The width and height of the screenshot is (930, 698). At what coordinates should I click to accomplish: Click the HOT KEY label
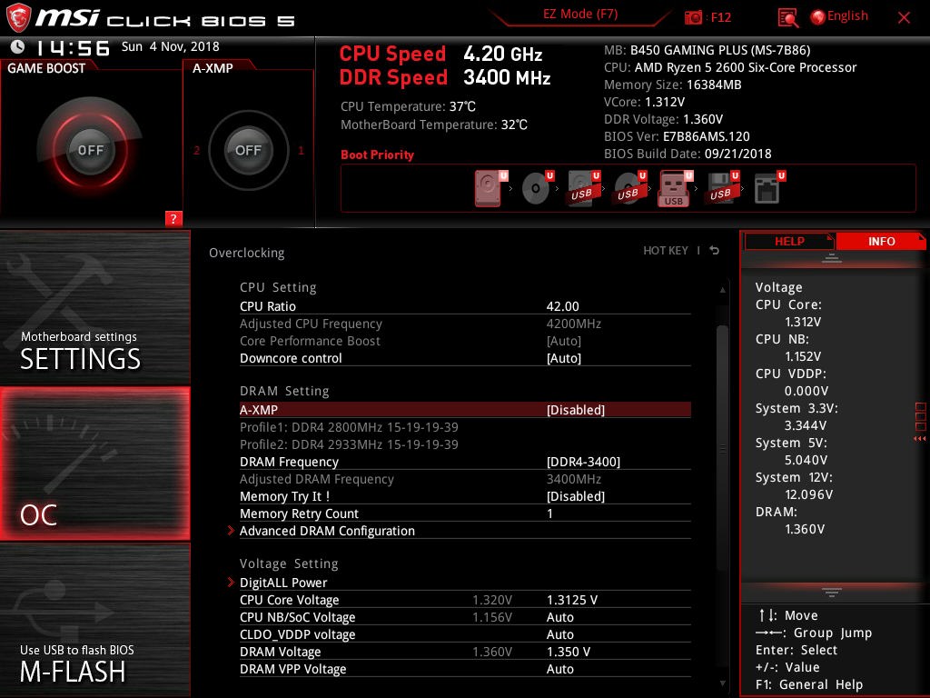click(666, 251)
